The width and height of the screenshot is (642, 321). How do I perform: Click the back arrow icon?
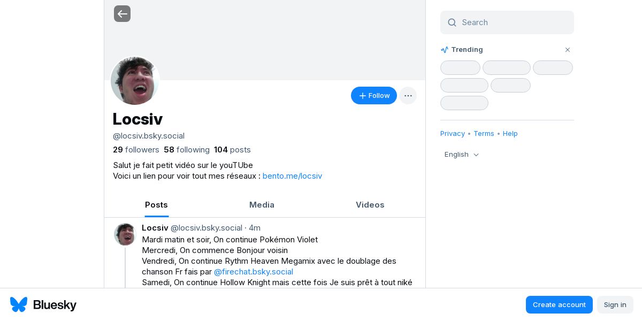122,14
